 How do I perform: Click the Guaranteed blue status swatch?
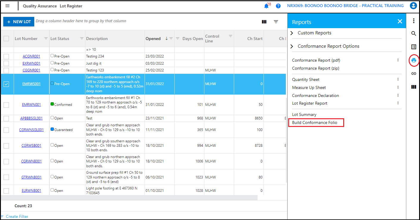click(x=52, y=130)
